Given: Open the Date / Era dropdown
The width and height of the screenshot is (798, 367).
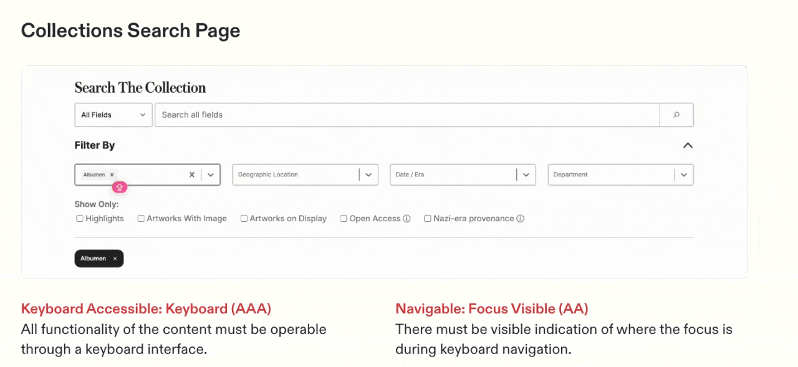Looking at the screenshot, I should click(x=526, y=175).
